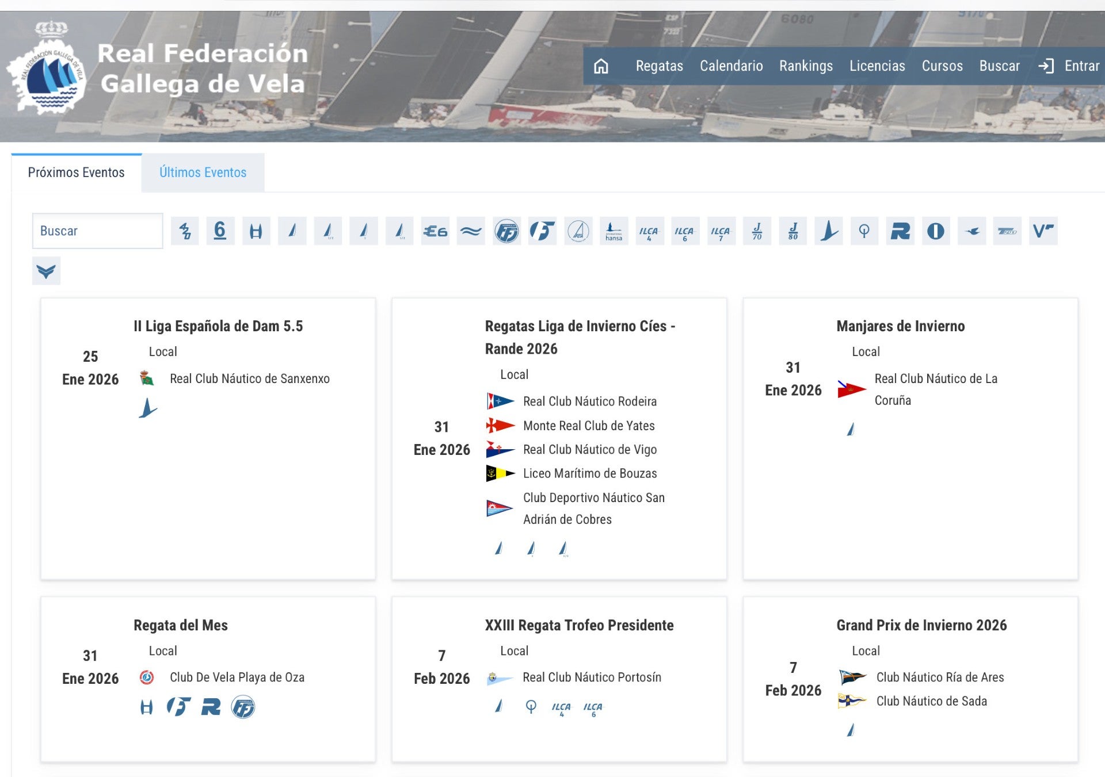This screenshot has height=777, width=1105.
Task: Click the home icon in navigation bar
Action: [x=601, y=66]
